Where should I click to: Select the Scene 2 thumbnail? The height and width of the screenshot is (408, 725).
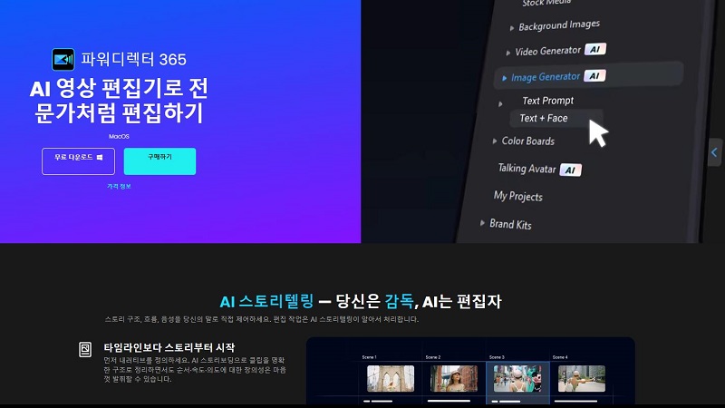coord(454,378)
